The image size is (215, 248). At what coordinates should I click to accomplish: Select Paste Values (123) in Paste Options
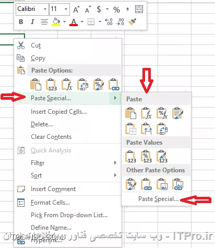(51, 85)
